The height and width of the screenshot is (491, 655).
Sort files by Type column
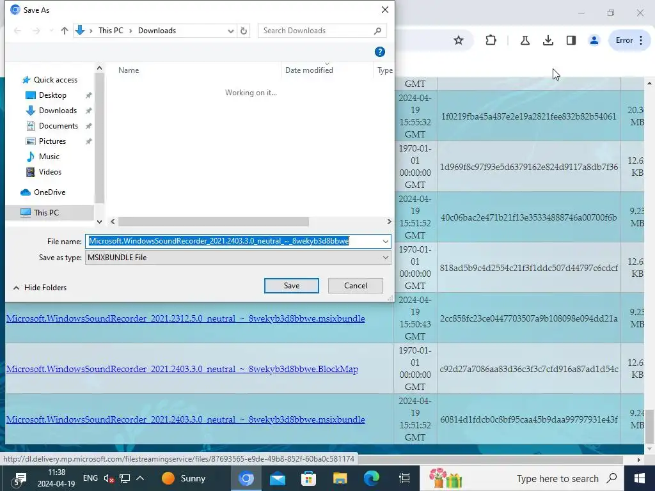coord(384,70)
